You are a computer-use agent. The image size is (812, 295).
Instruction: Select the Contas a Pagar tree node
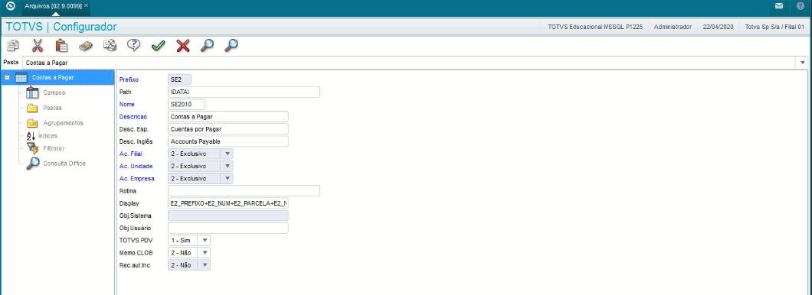tap(58, 77)
